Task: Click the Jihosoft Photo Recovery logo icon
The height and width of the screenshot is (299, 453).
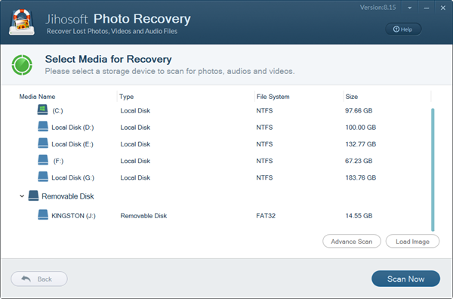Action: 22,22
